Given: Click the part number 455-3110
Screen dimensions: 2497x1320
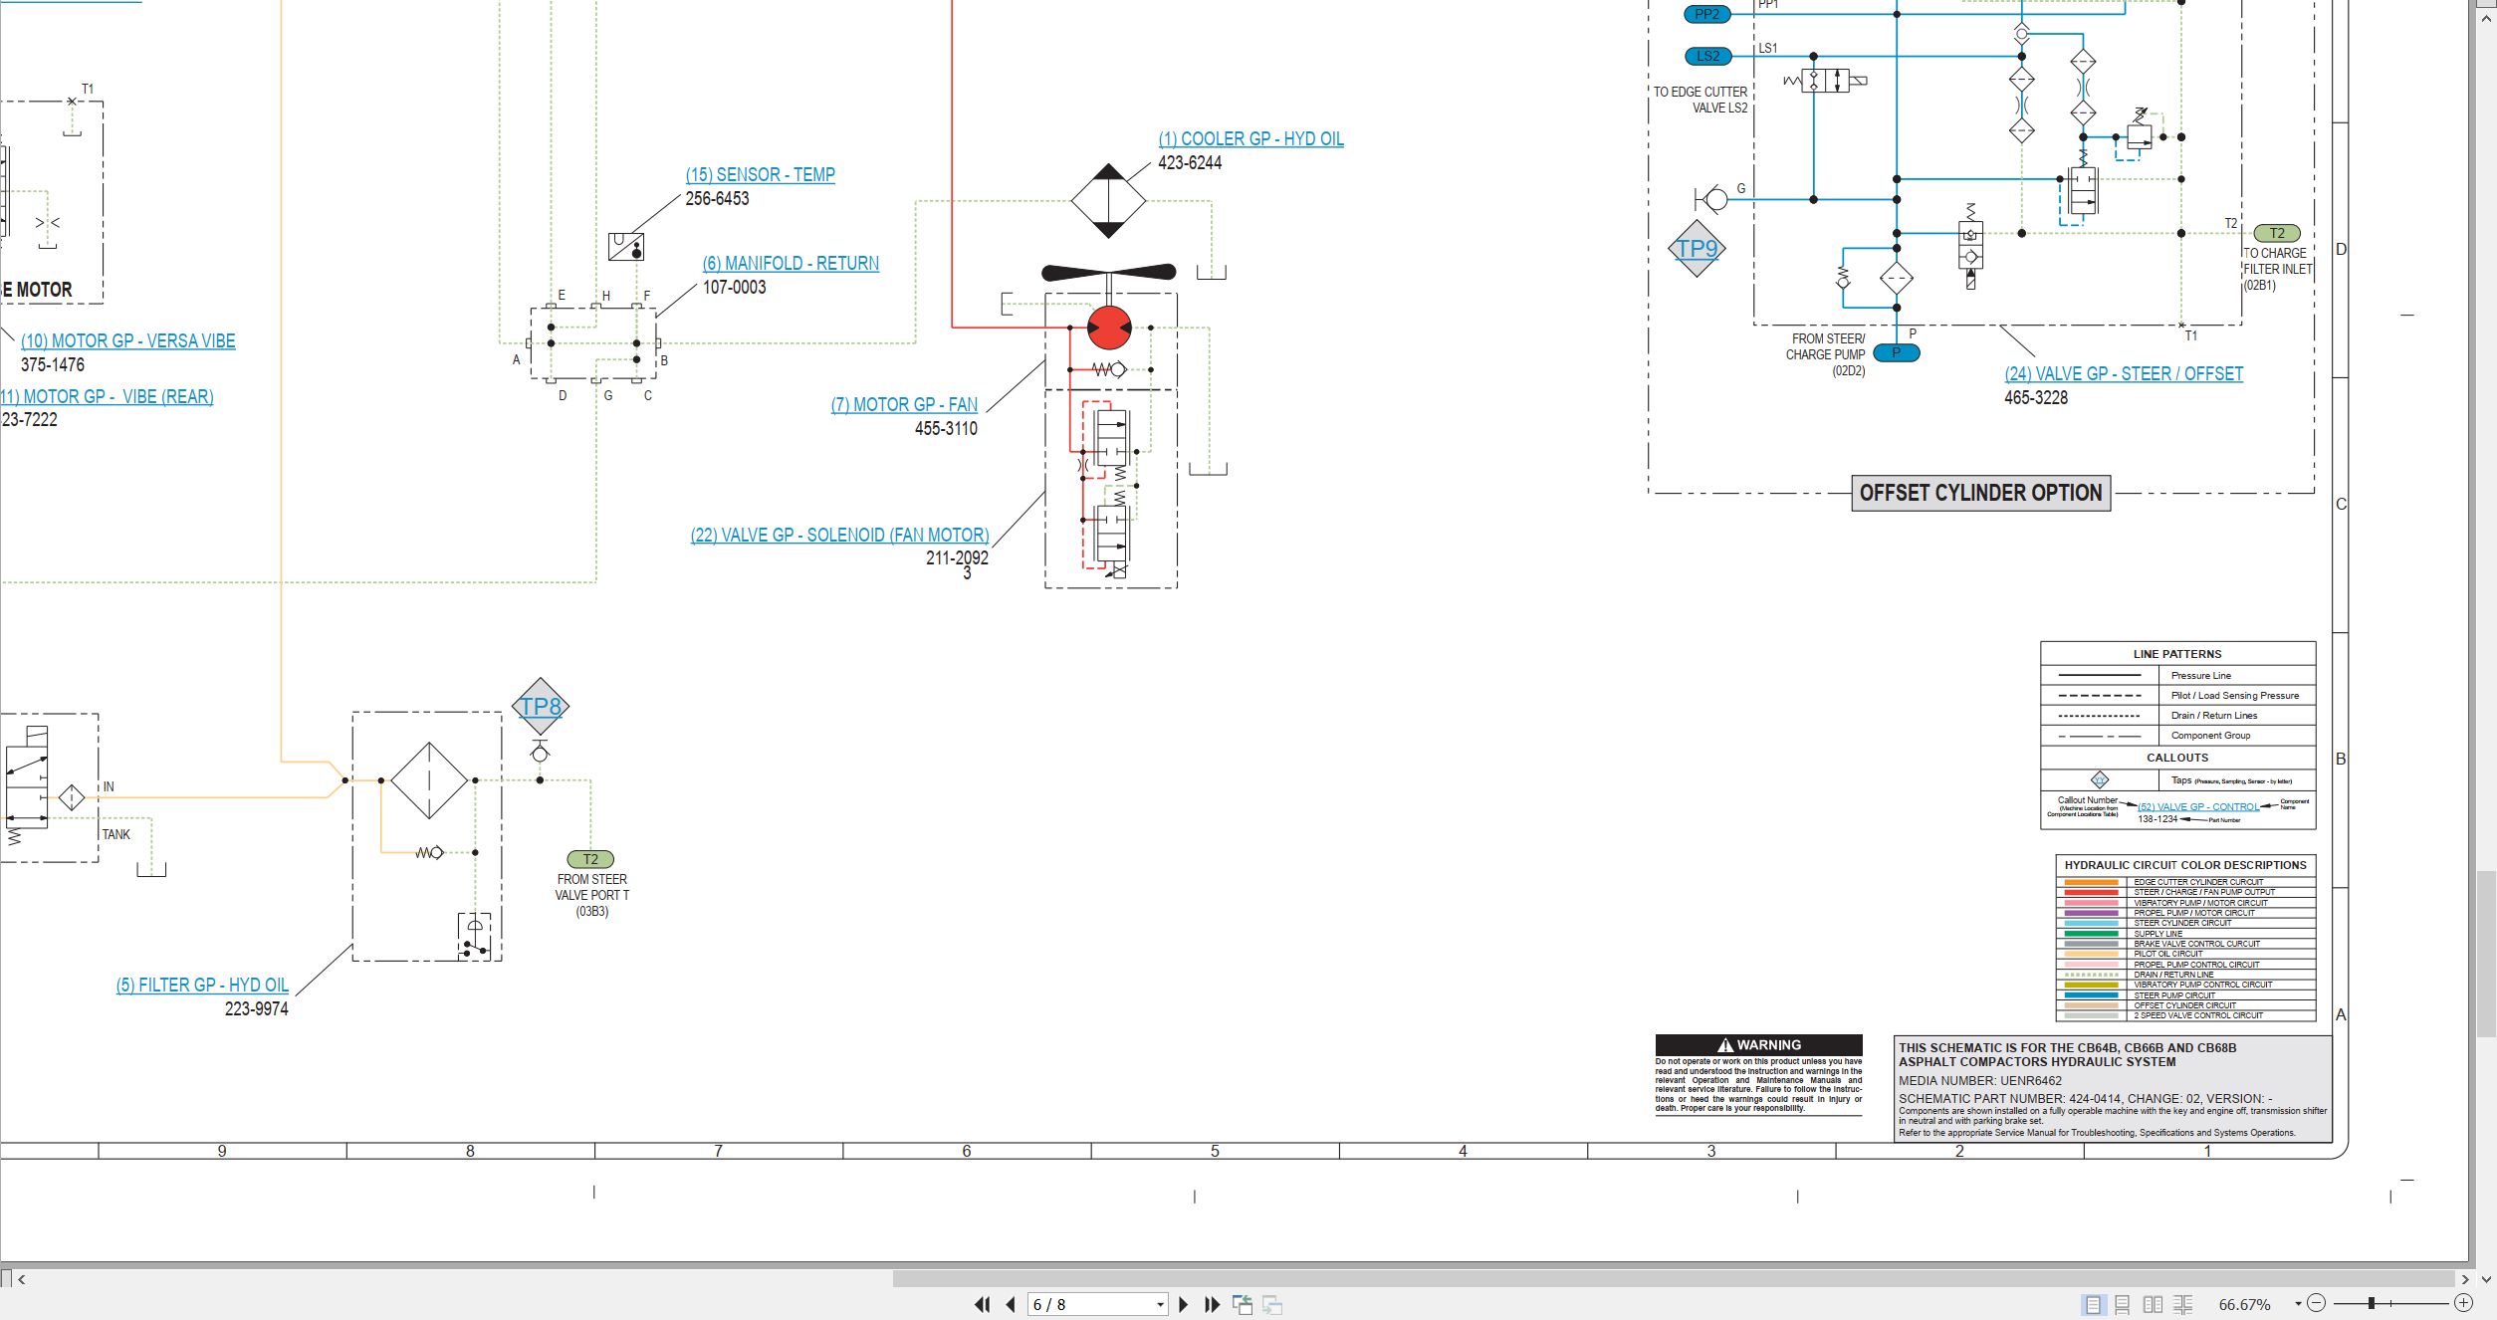Looking at the screenshot, I should coord(946,429).
